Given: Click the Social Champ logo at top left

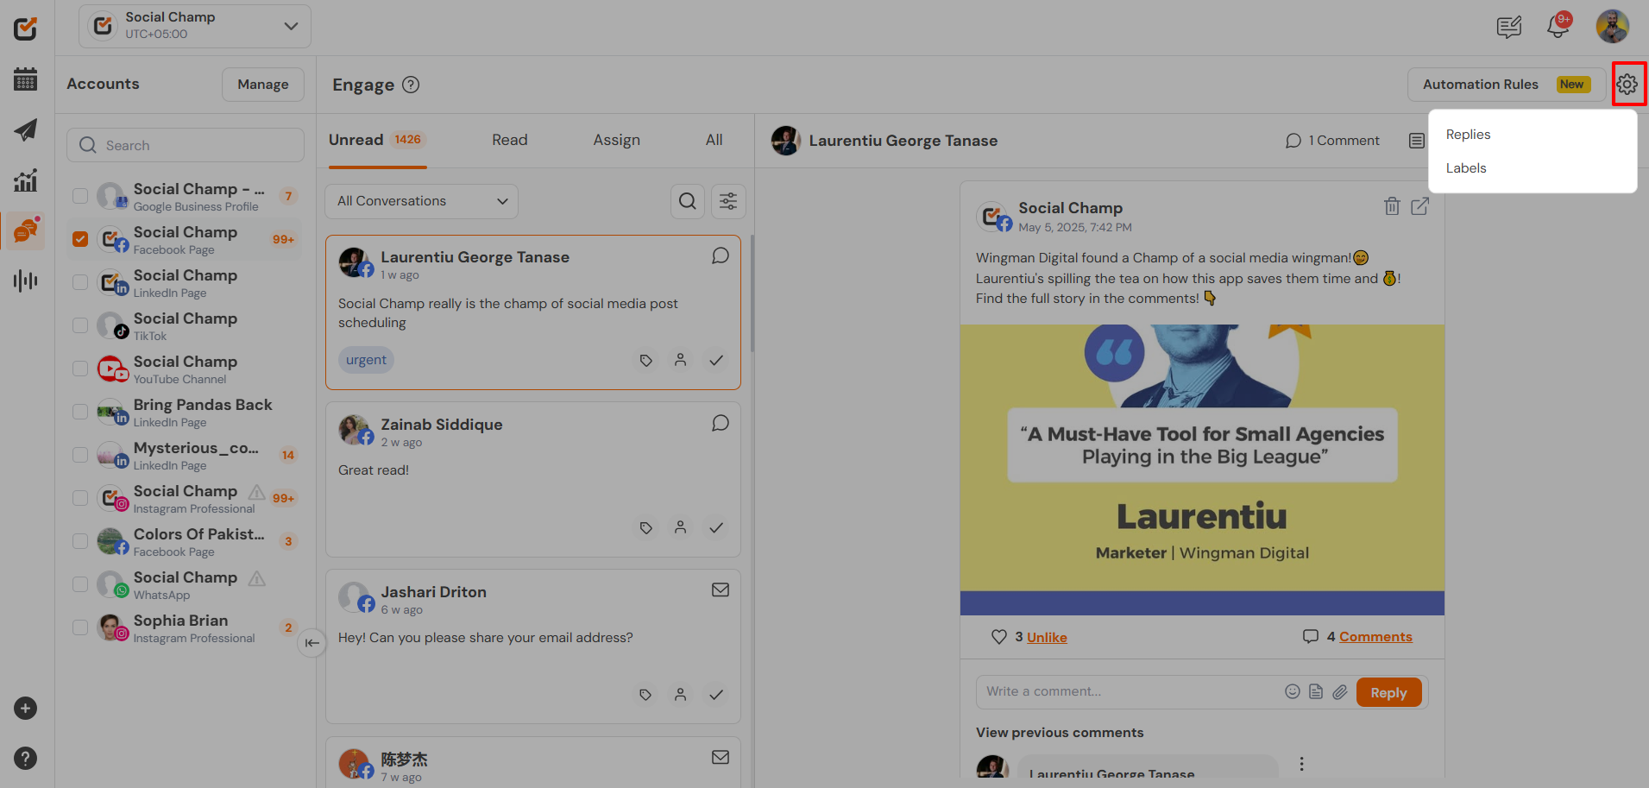Looking at the screenshot, I should (x=25, y=28).
